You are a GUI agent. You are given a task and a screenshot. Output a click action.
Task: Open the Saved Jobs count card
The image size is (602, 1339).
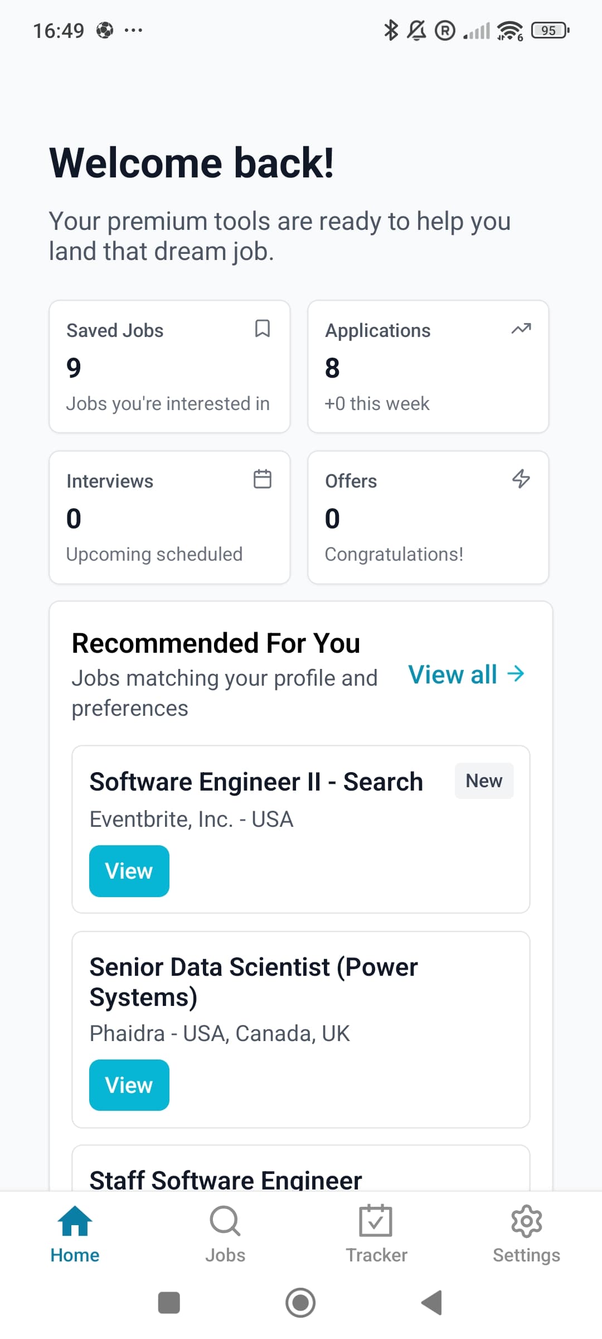click(169, 367)
